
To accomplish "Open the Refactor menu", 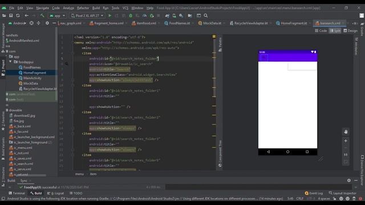I will (83, 8).
